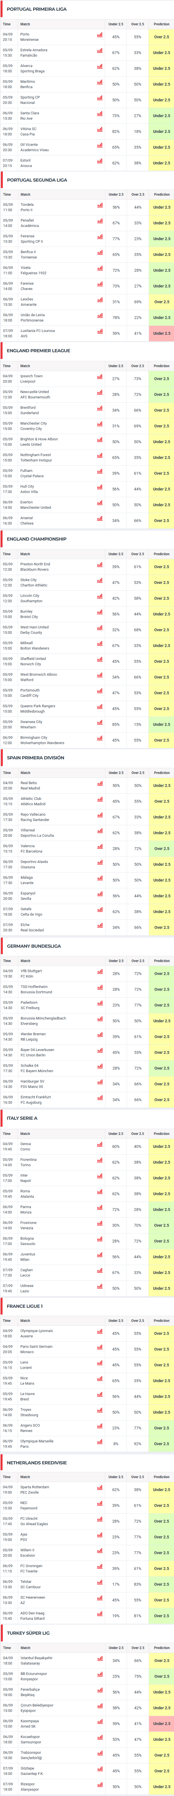174x1796 pixels.
Task: Click Under 2.5 column header in Italy Serie A table
Action: coord(116,1134)
